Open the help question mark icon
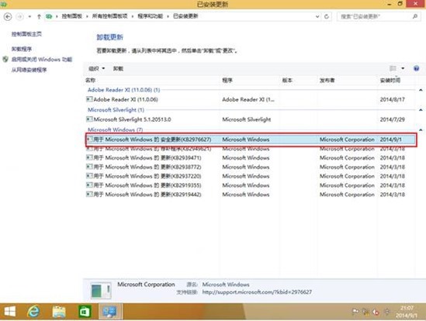The image size is (426, 321). point(416,68)
